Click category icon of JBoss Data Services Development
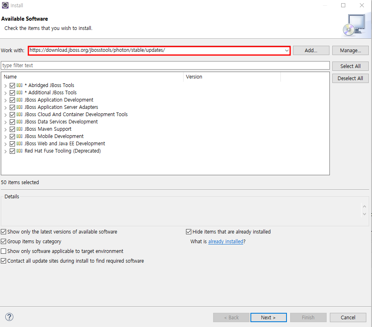 tap(19, 122)
